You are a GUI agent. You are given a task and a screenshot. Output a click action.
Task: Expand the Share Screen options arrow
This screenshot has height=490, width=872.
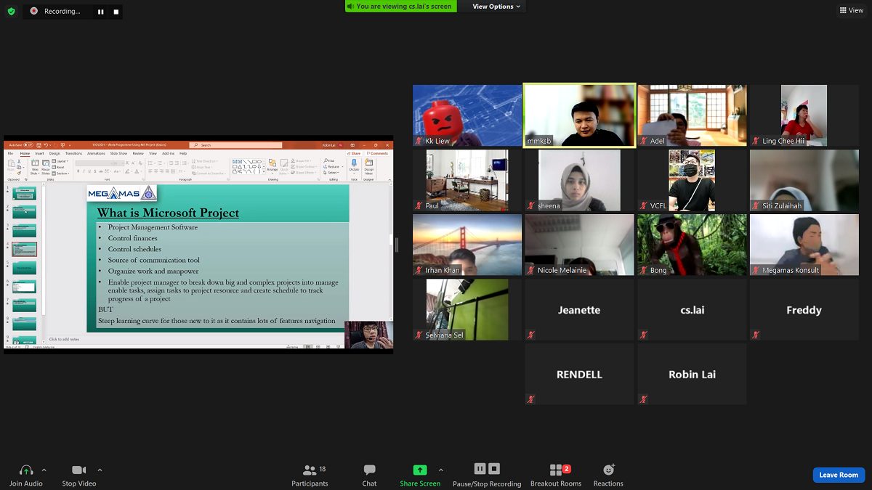440,470
